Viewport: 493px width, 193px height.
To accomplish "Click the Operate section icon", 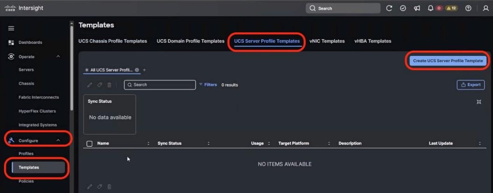I will (11, 56).
